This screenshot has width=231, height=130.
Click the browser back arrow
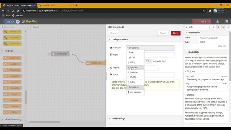[x=3, y=11]
